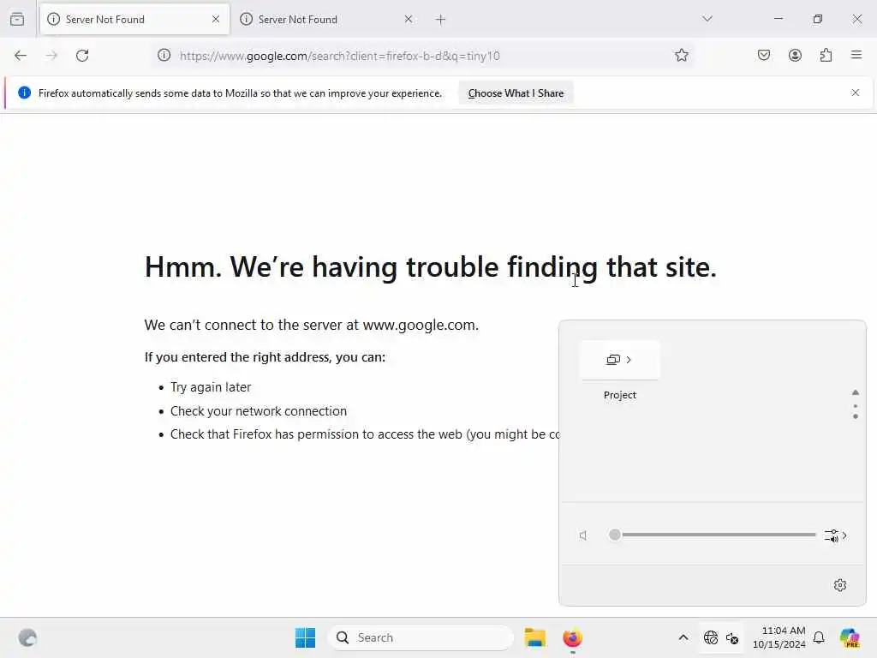Viewport: 877px width, 658px height.
Task: Go to previous quick settings page arrow
Action: [856, 392]
